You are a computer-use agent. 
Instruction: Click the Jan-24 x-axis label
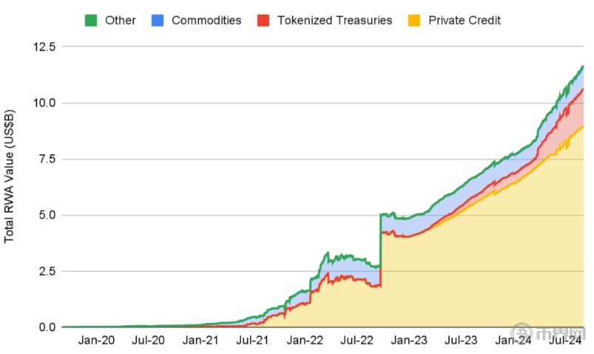[x=513, y=341]
